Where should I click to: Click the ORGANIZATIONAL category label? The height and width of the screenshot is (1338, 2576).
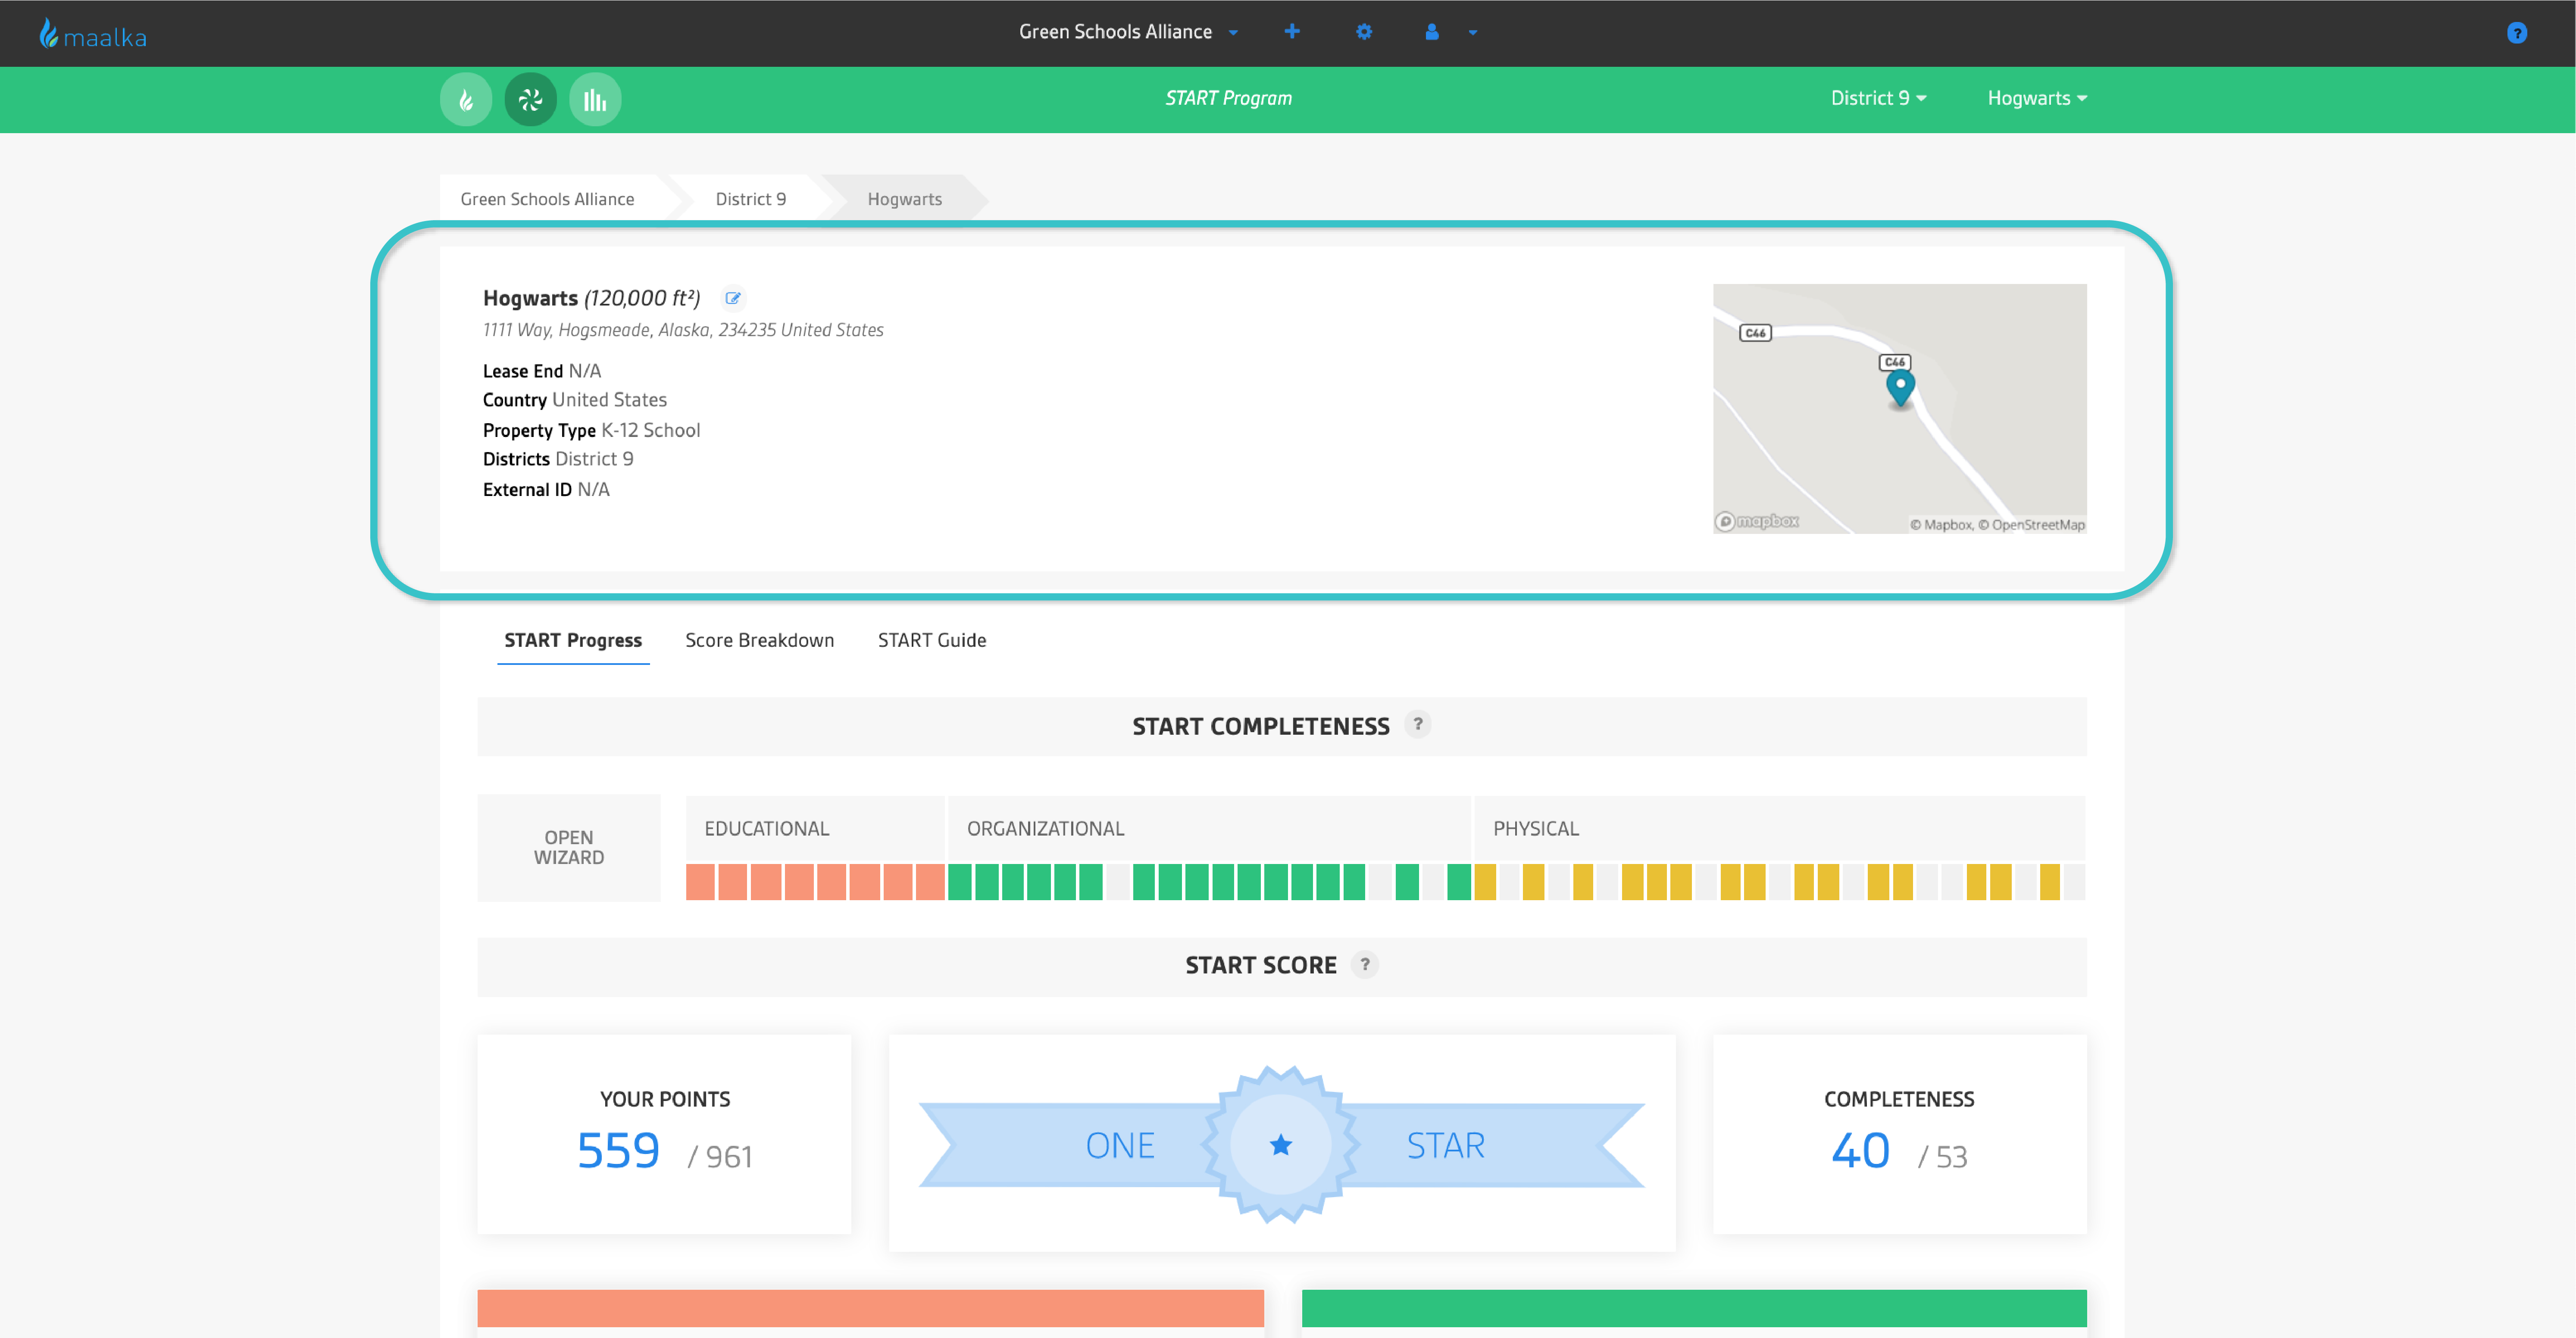[1046, 829]
